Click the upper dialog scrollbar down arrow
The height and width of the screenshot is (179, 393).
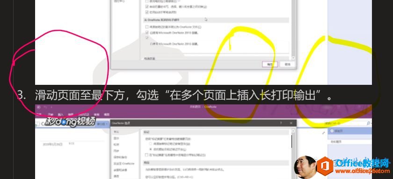[x=293, y=58]
